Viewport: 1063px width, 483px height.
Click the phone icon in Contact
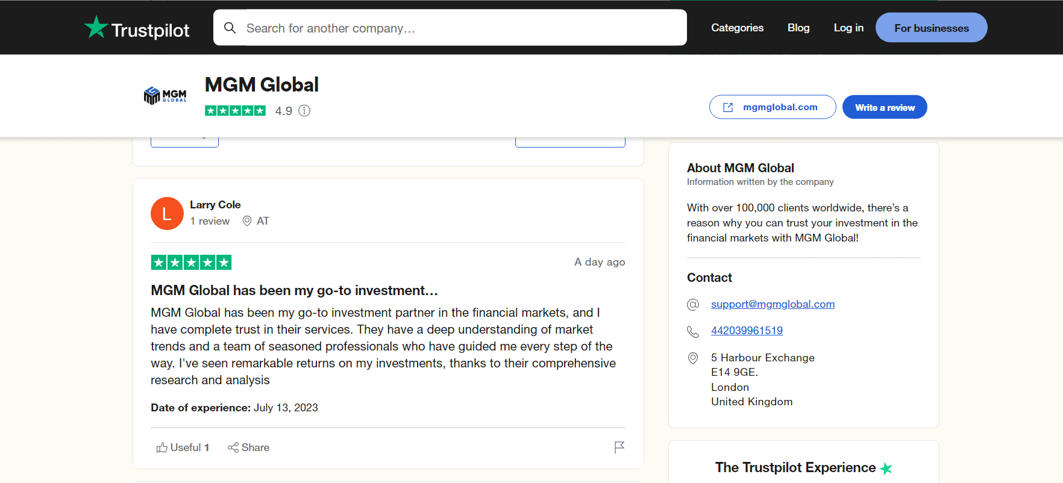coord(693,332)
